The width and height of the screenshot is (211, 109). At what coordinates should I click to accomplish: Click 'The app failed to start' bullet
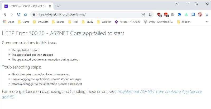pos(25,50)
